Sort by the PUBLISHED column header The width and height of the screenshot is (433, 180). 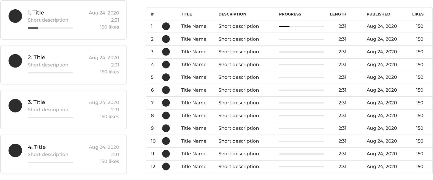coord(378,14)
